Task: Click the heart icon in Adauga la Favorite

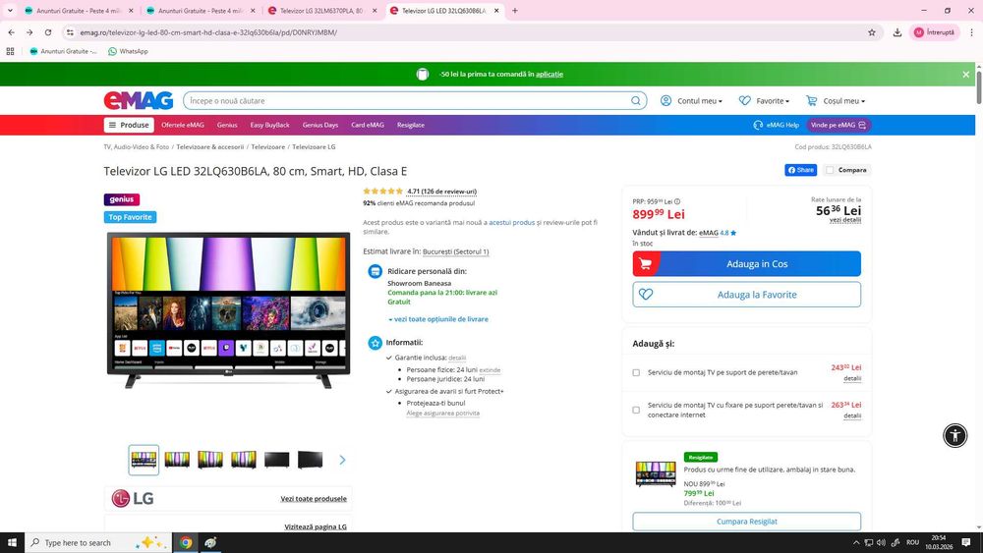Action: tap(646, 295)
